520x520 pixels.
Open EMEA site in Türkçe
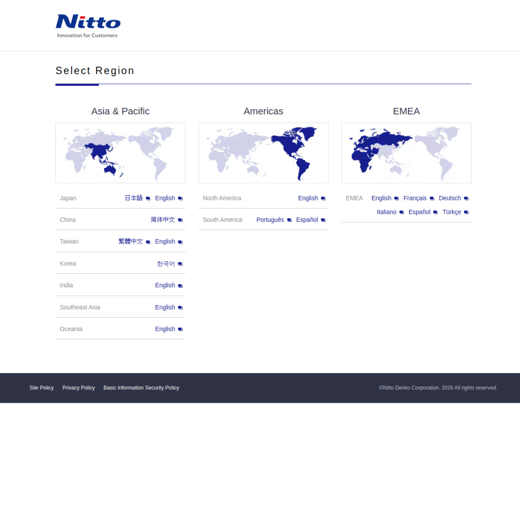tap(452, 212)
